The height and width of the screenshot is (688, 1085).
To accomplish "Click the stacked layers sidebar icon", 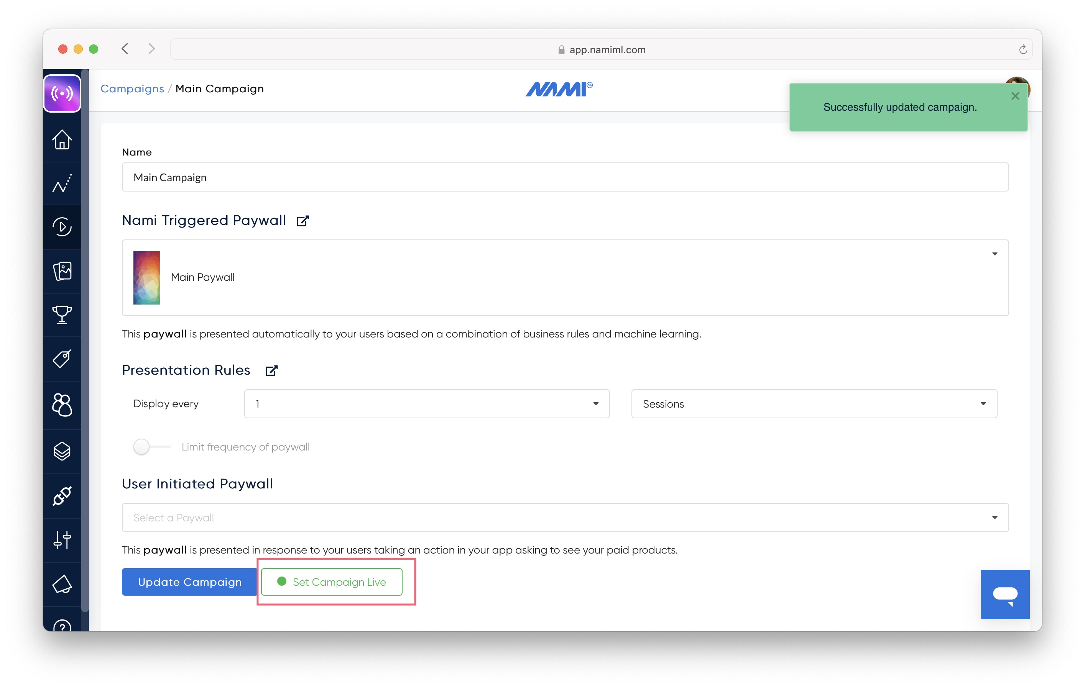I will tap(62, 451).
